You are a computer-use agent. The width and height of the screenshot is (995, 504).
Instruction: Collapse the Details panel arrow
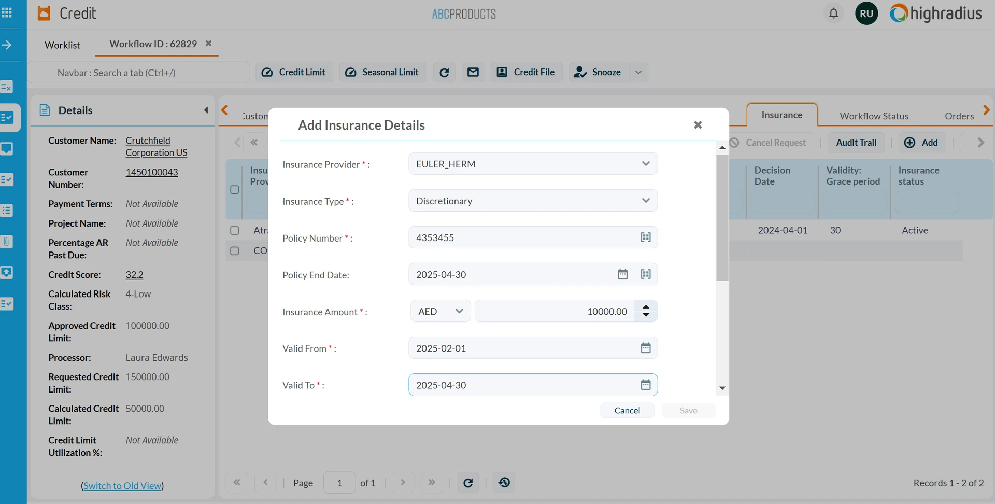[206, 110]
